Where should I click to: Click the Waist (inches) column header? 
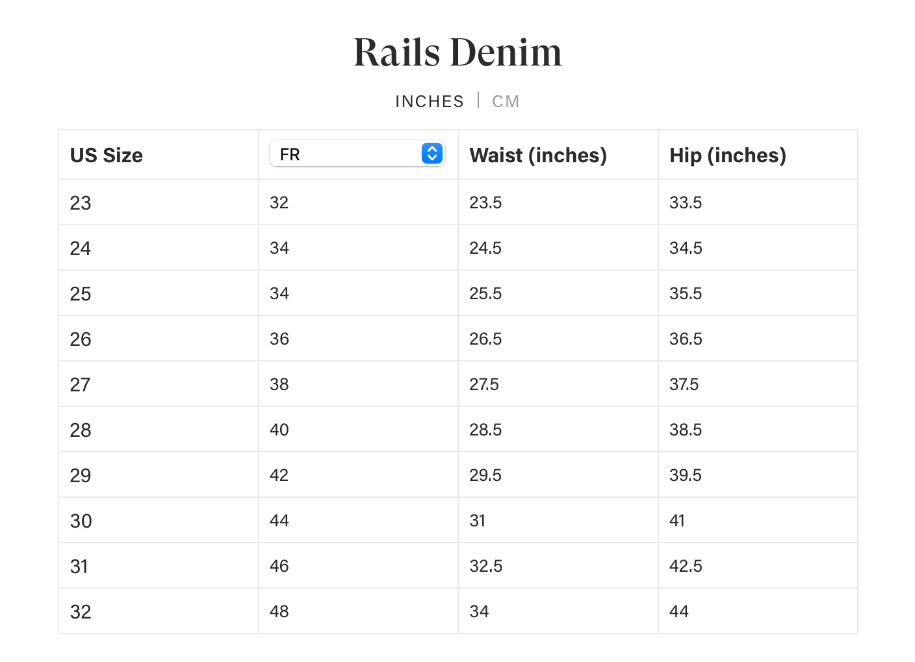click(x=538, y=155)
